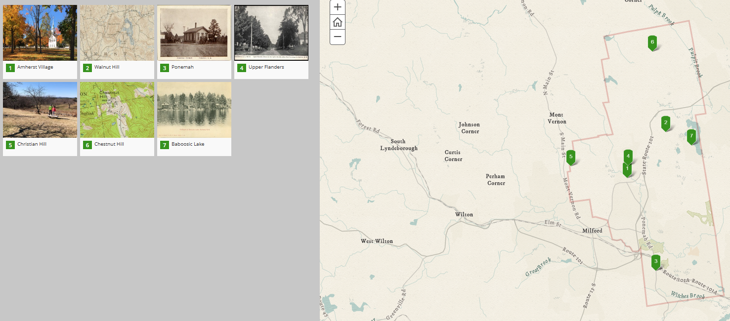
Task: Click the West Wilton map label
Action: pos(377,241)
